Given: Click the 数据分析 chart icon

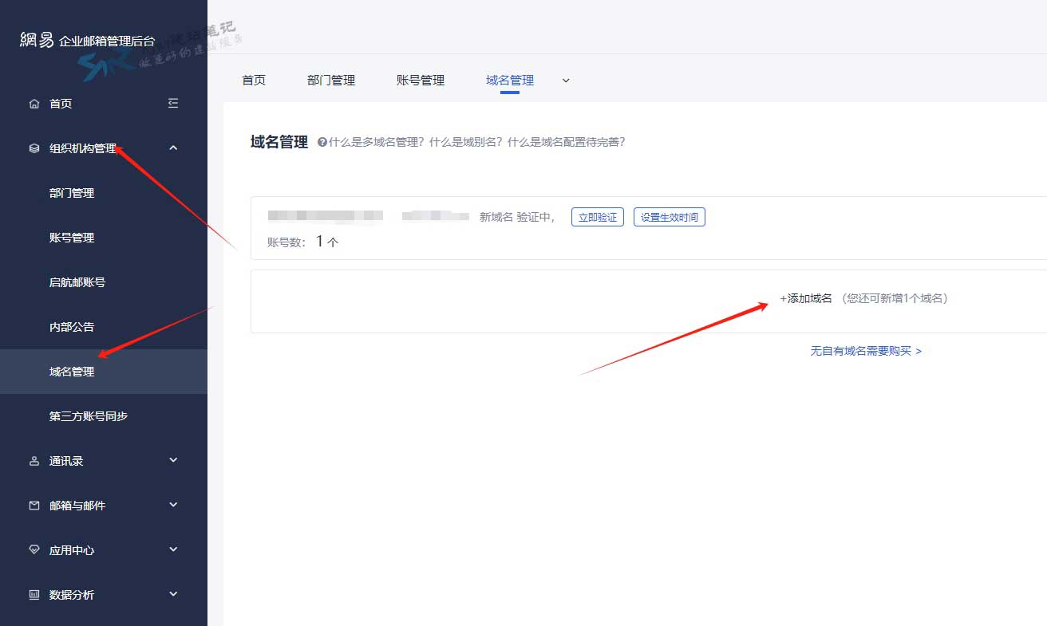Looking at the screenshot, I should point(34,595).
